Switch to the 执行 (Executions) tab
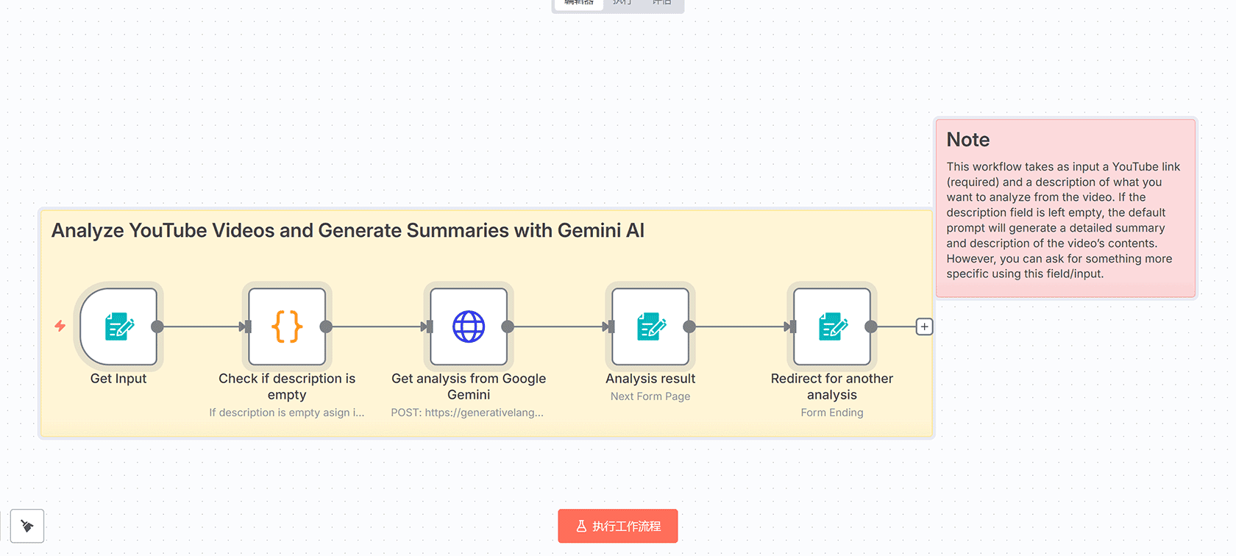1236x556 pixels. coord(622,3)
